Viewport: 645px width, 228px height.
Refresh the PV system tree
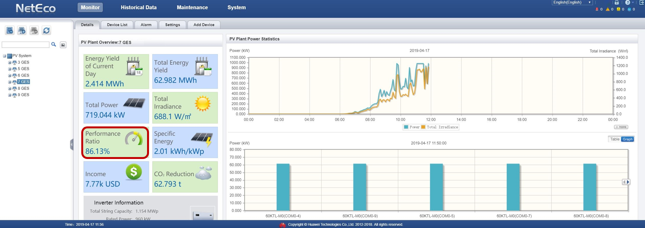tap(46, 30)
